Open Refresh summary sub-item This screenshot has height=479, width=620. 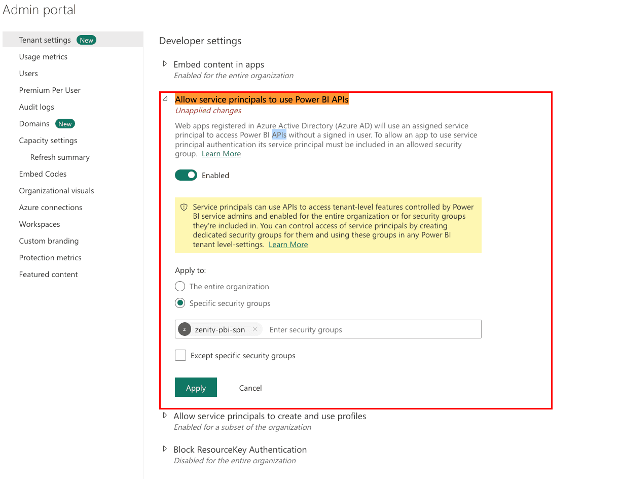(x=60, y=157)
